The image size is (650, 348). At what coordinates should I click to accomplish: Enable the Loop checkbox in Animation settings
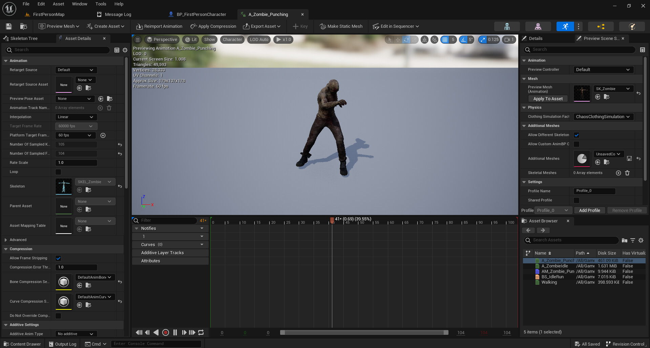coord(58,172)
